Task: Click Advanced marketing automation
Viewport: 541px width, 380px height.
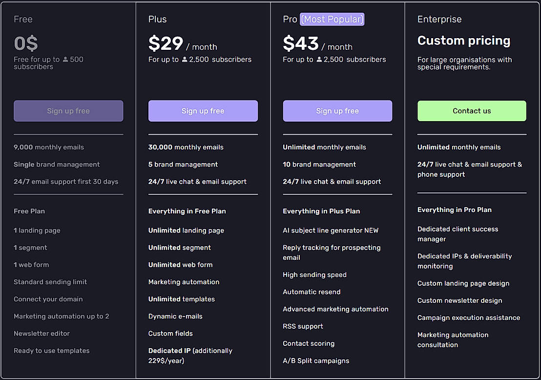Action: 335,309
